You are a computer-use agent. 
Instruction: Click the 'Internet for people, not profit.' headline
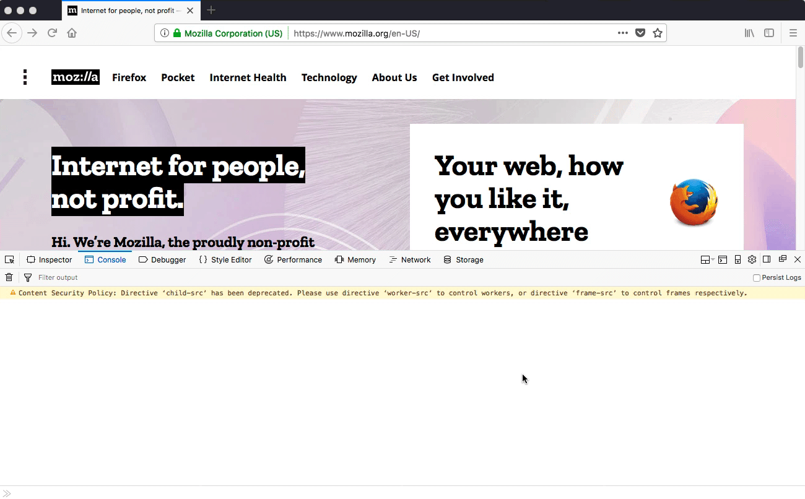(178, 182)
